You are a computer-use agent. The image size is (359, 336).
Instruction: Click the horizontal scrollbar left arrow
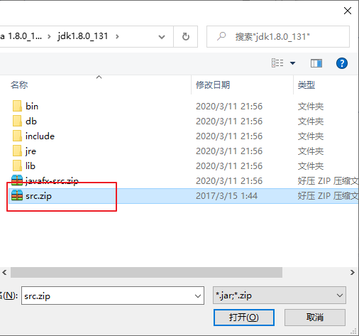pyautogui.click(x=4, y=272)
